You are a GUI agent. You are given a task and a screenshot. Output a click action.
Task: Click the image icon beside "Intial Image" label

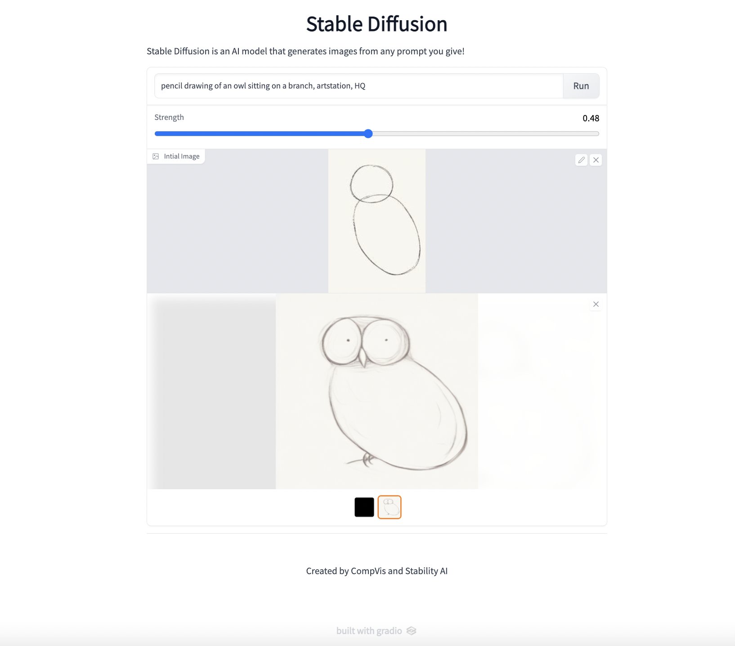pyautogui.click(x=156, y=156)
